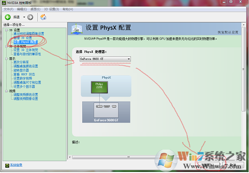This screenshot has height=173, width=249.
Task: Open 设置数字视频 task
Action: point(22,79)
